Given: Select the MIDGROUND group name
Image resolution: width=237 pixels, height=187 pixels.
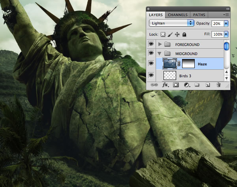Looking at the screenshot, I should click(186, 54).
